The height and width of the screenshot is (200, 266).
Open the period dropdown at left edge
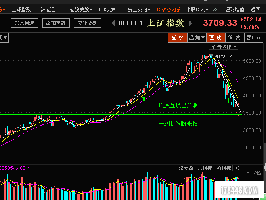click(x=4, y=38)
